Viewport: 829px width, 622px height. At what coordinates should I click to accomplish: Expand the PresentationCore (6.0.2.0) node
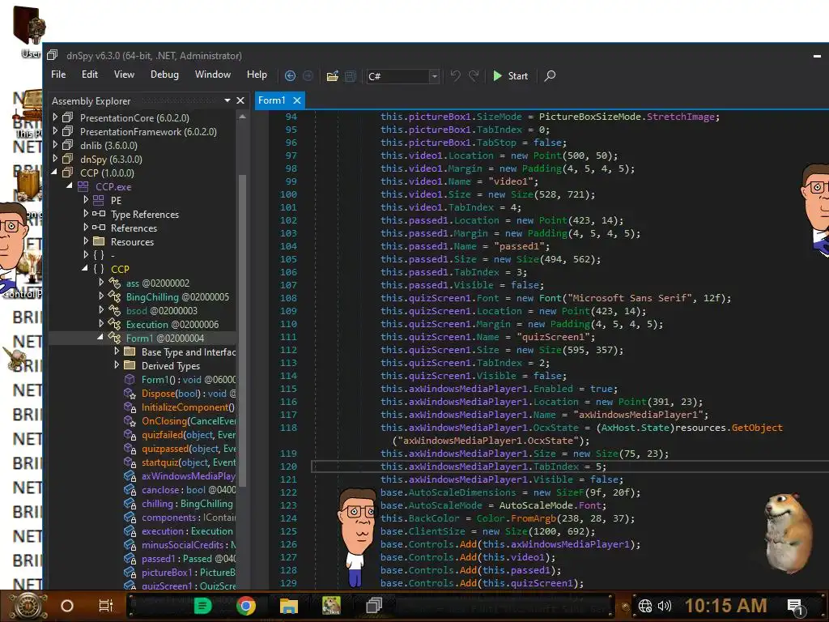pyautogui.click(x=55, y=117)
